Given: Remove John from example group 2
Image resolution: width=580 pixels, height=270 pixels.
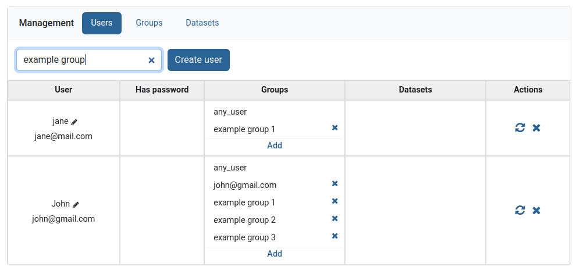Looking at the screenshot, I should coord(335,219).
